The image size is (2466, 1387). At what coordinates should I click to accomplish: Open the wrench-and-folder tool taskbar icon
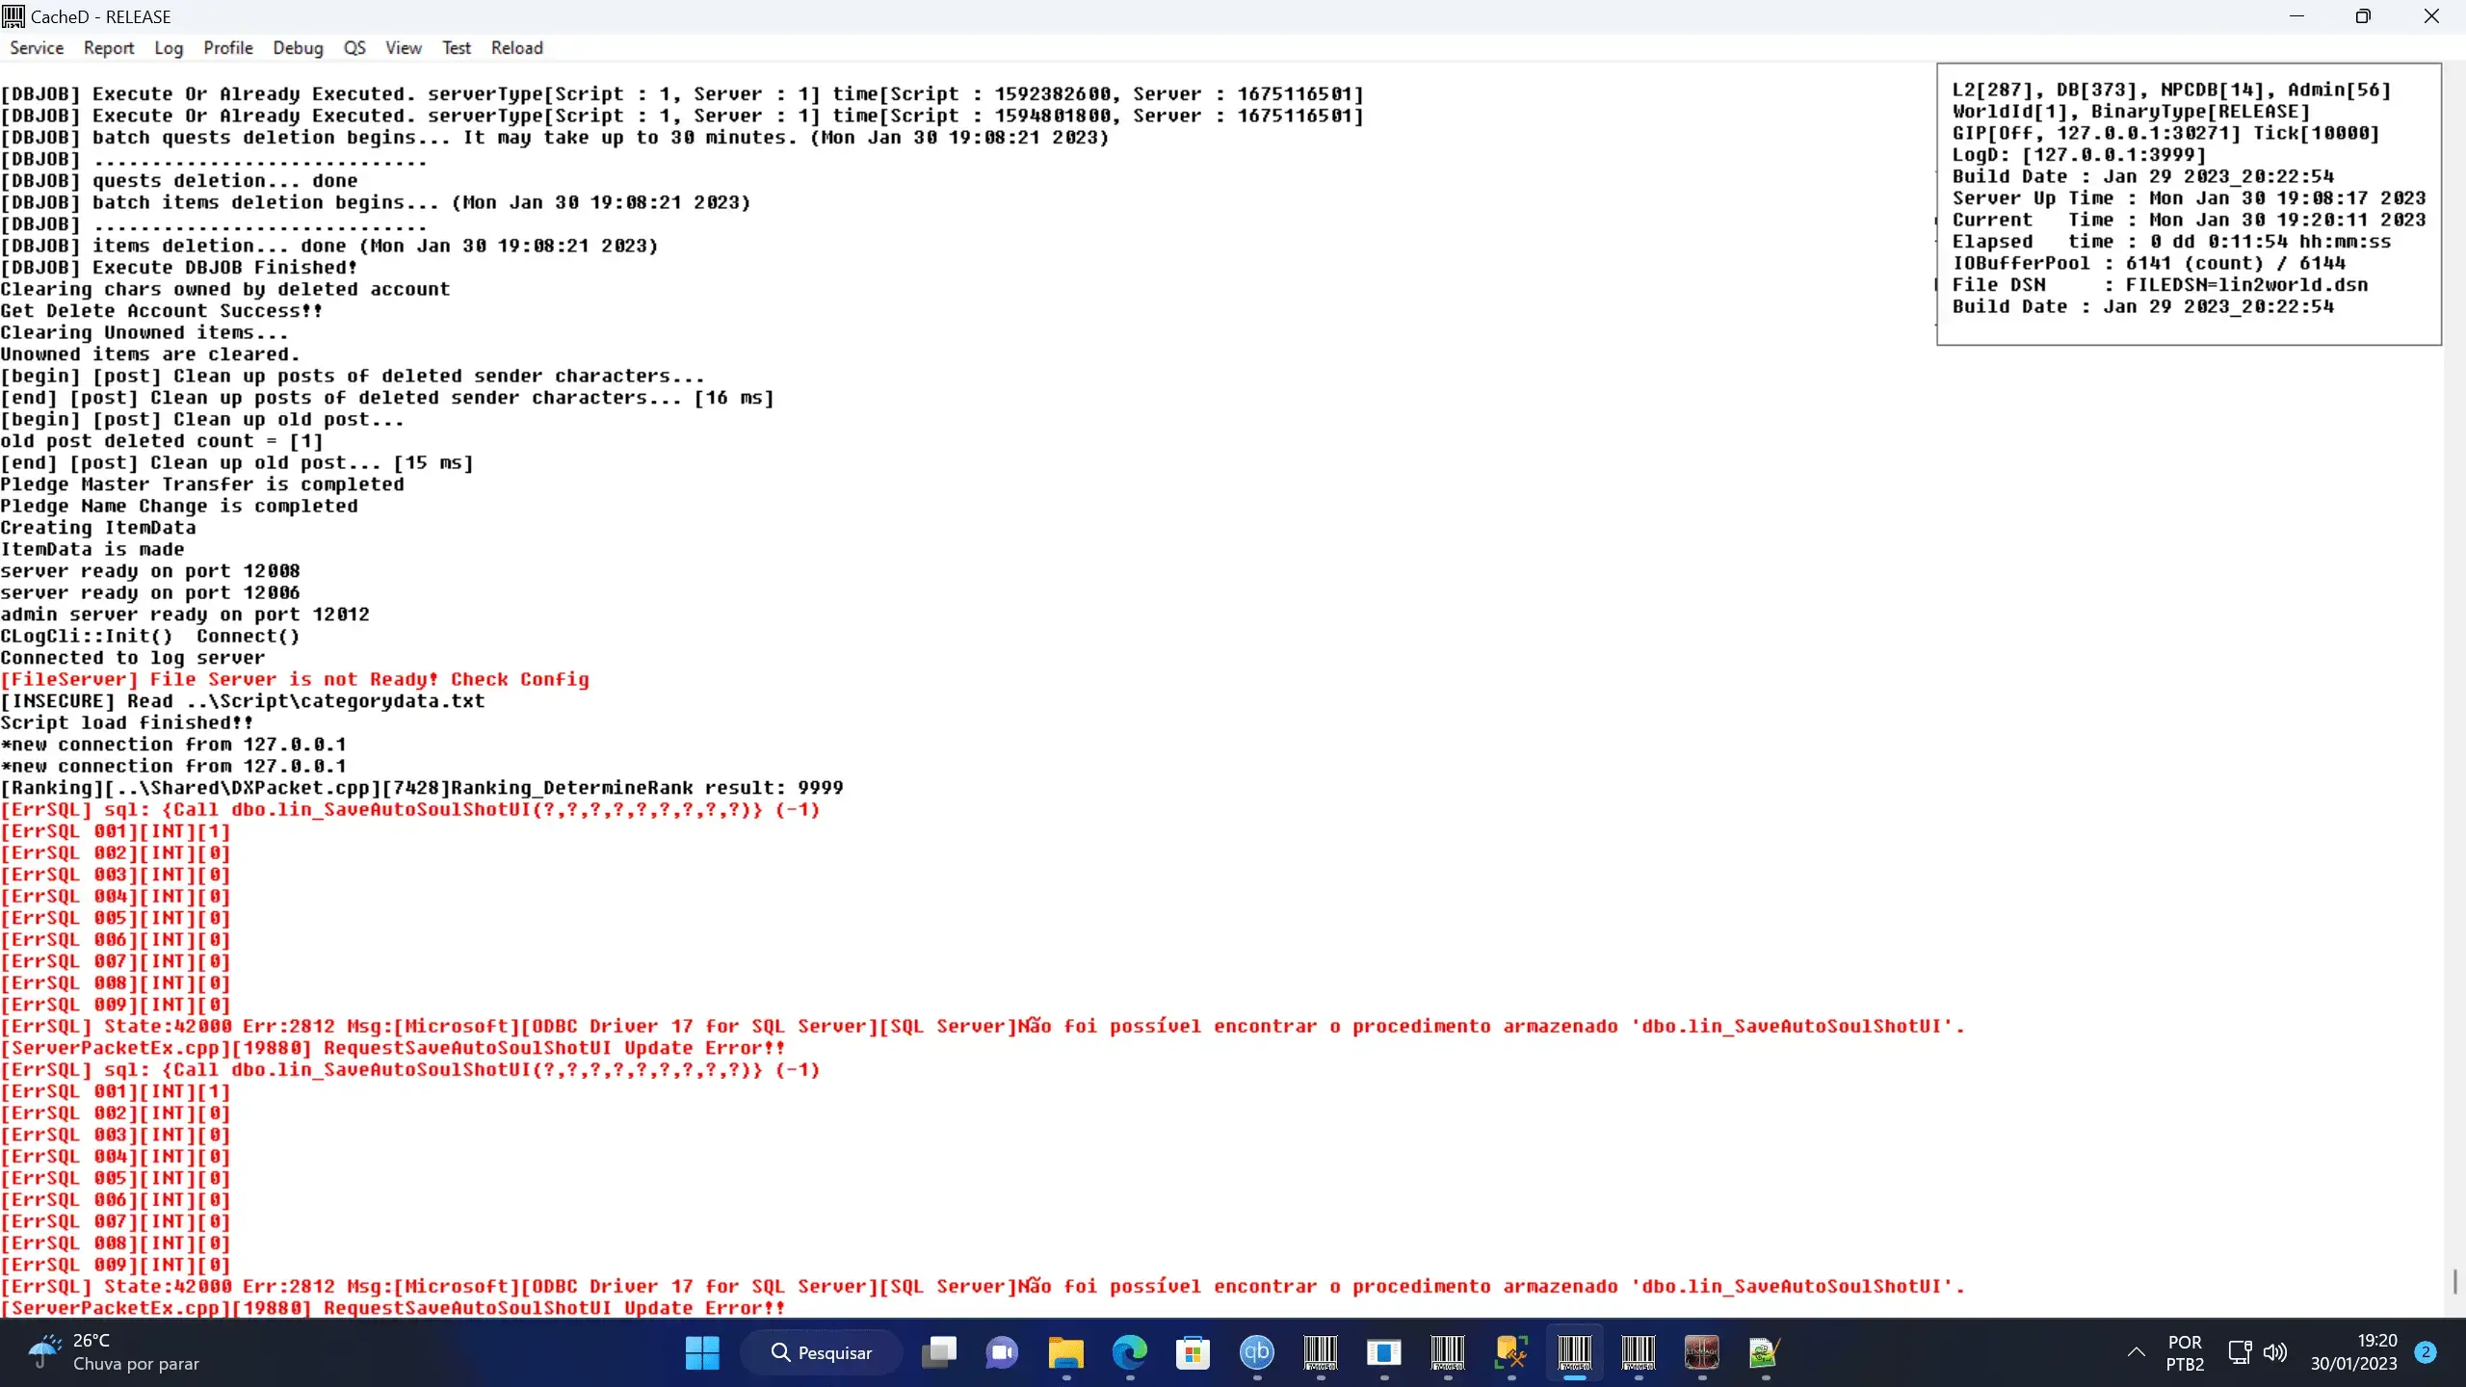click(x=1510, y=1353)
